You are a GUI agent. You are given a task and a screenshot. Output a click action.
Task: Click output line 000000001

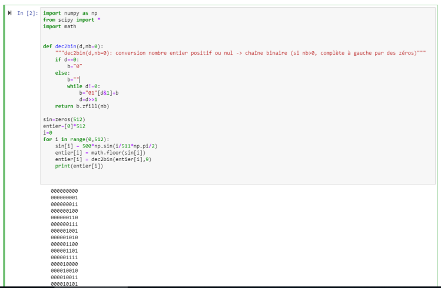tap(64, 197)
